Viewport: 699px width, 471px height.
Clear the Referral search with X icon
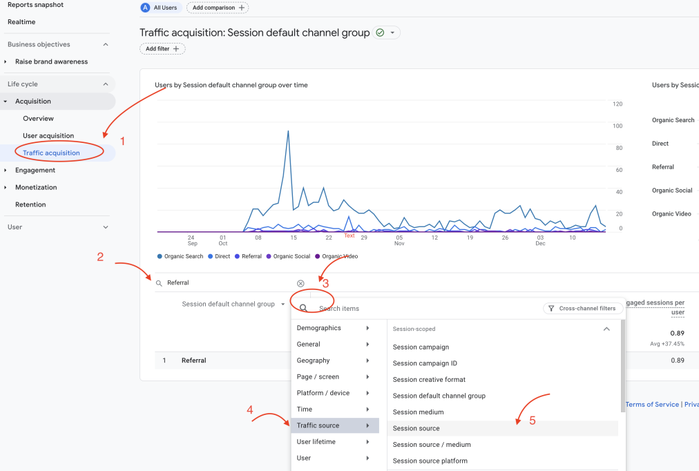coord(300,283)
